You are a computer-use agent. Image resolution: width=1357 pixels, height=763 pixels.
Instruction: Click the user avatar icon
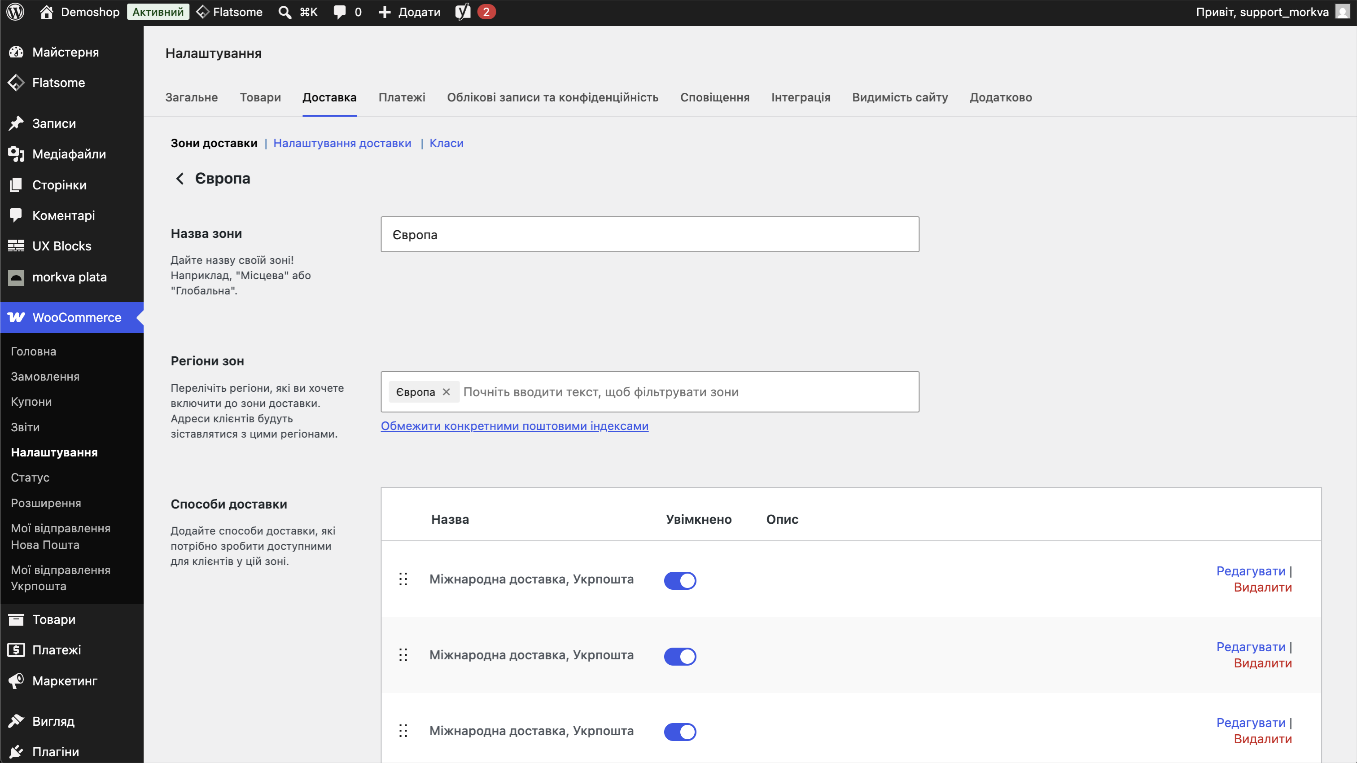pyautogui.click(x=1342, y=12)
